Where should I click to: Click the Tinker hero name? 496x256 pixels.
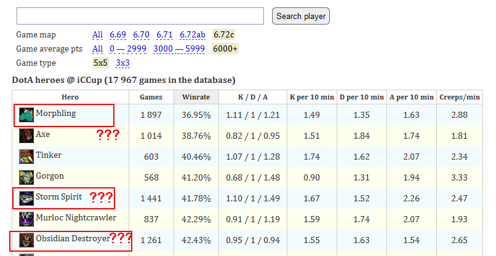[49, 155]
